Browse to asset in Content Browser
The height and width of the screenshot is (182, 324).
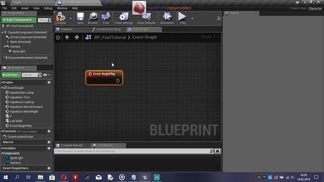(x=93, y=18)
